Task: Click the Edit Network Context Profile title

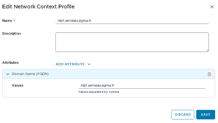Action: [x=38, y=6]
